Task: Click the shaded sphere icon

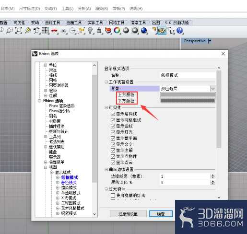Action: [x=126, y=30]
